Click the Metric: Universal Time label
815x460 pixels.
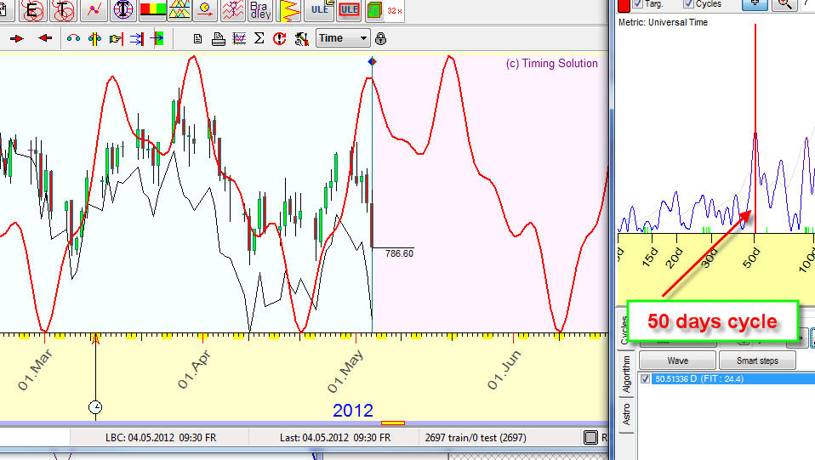[x=663, y=22]
